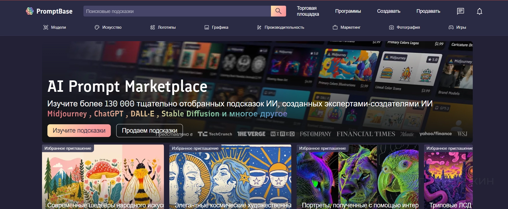508x209 pixels.
Task: Click the Fast Company logo
Action: (316, 134)
